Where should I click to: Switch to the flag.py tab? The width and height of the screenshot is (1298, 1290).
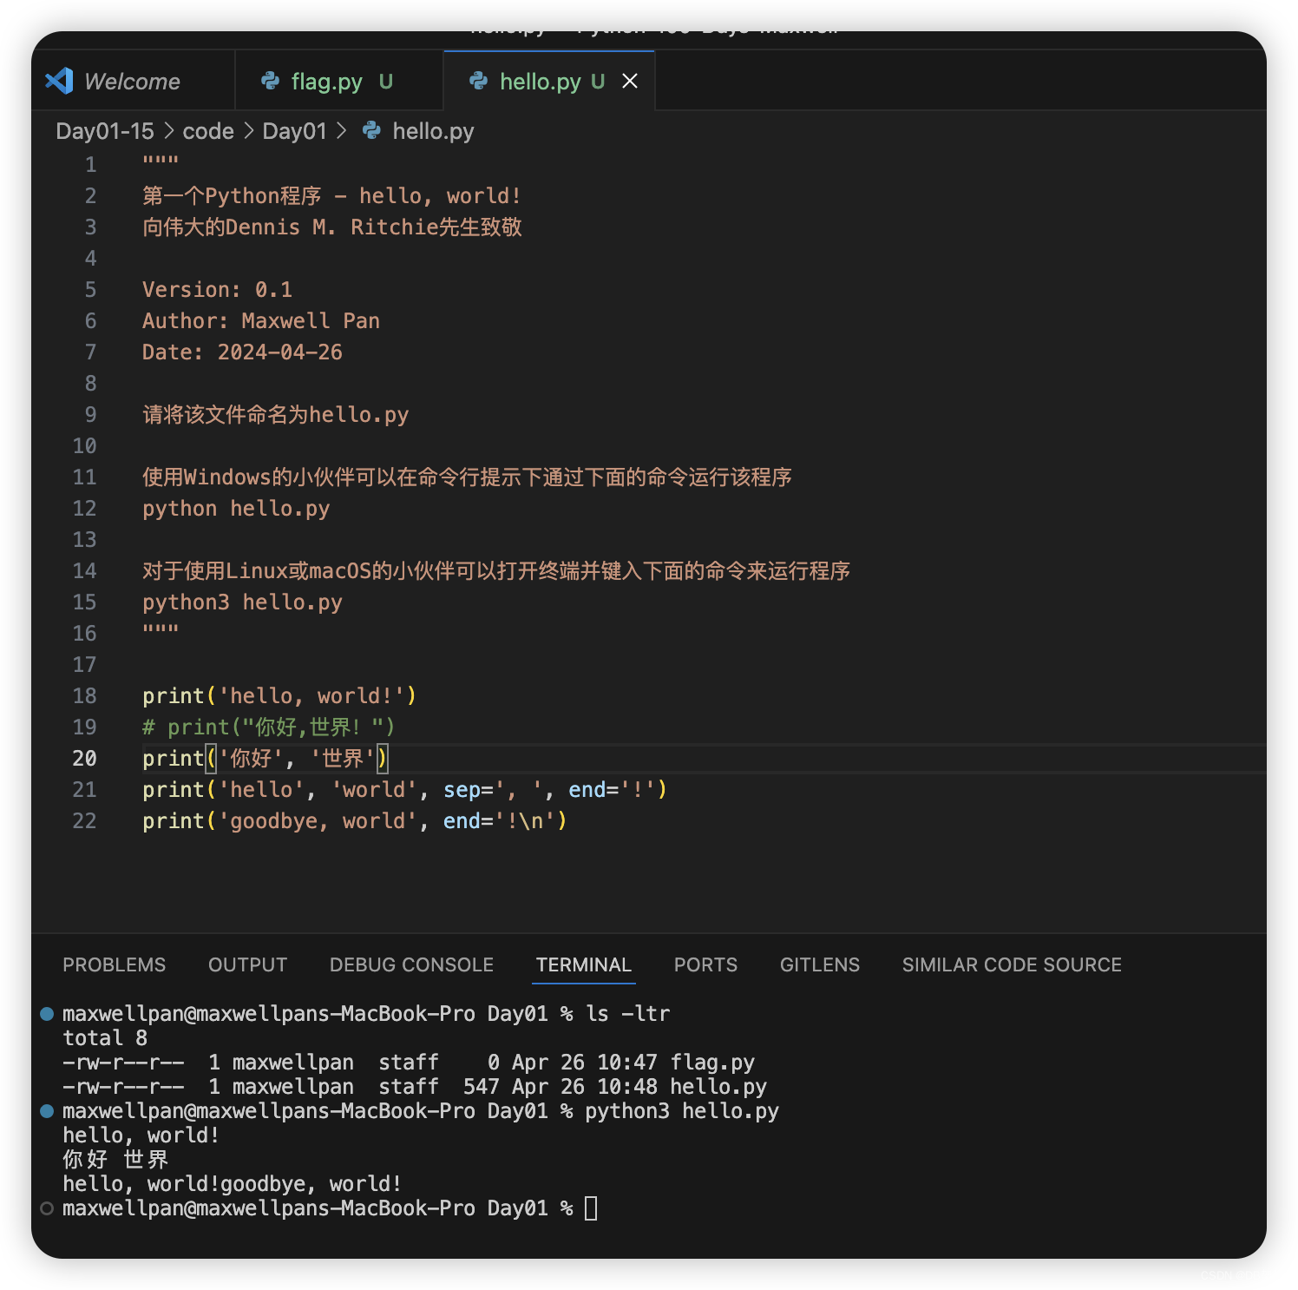point(339,81)
